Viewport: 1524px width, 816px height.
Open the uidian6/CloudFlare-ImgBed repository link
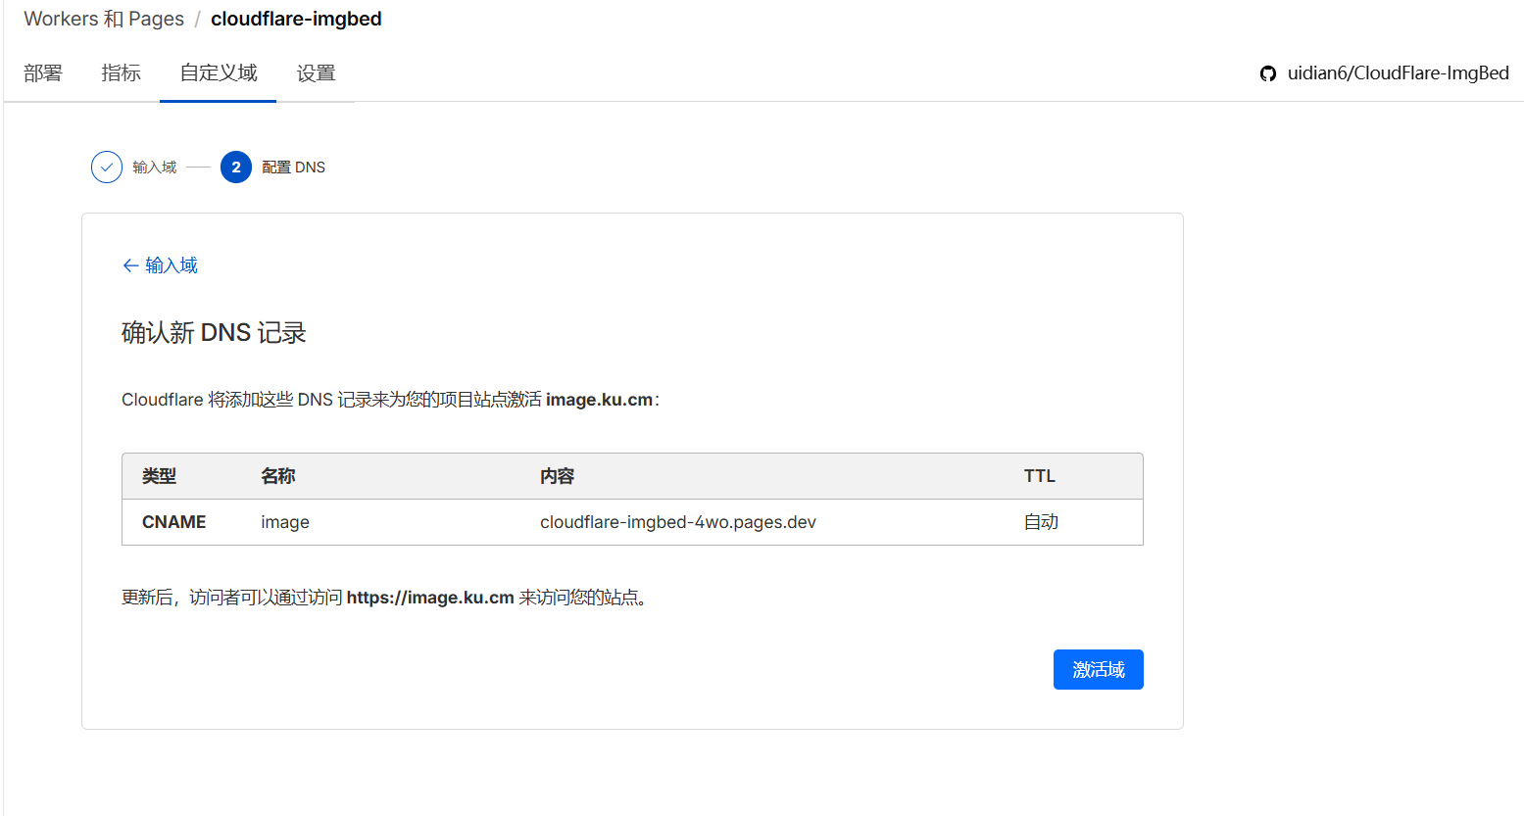1398,73
